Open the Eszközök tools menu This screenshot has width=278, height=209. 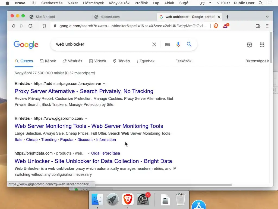click(183, 61)
